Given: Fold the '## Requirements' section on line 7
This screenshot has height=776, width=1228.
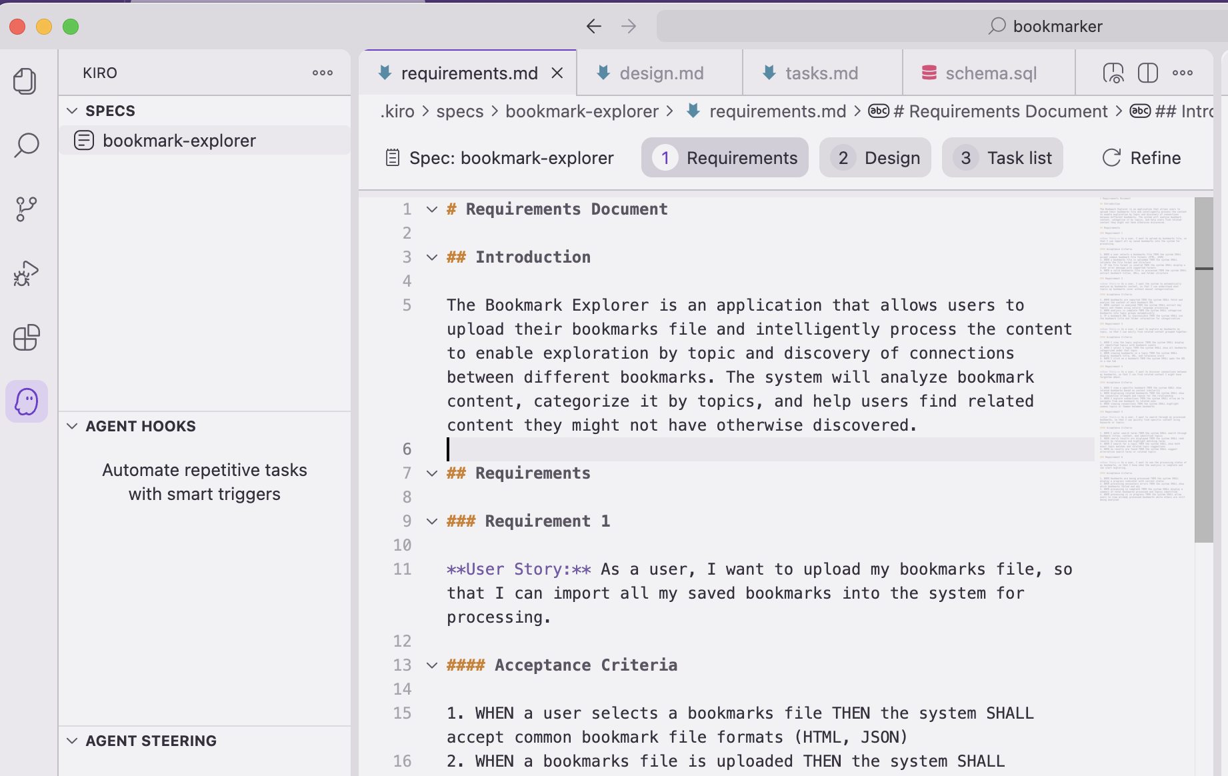Looking at the screenshot, I should (x=432, y=473).
